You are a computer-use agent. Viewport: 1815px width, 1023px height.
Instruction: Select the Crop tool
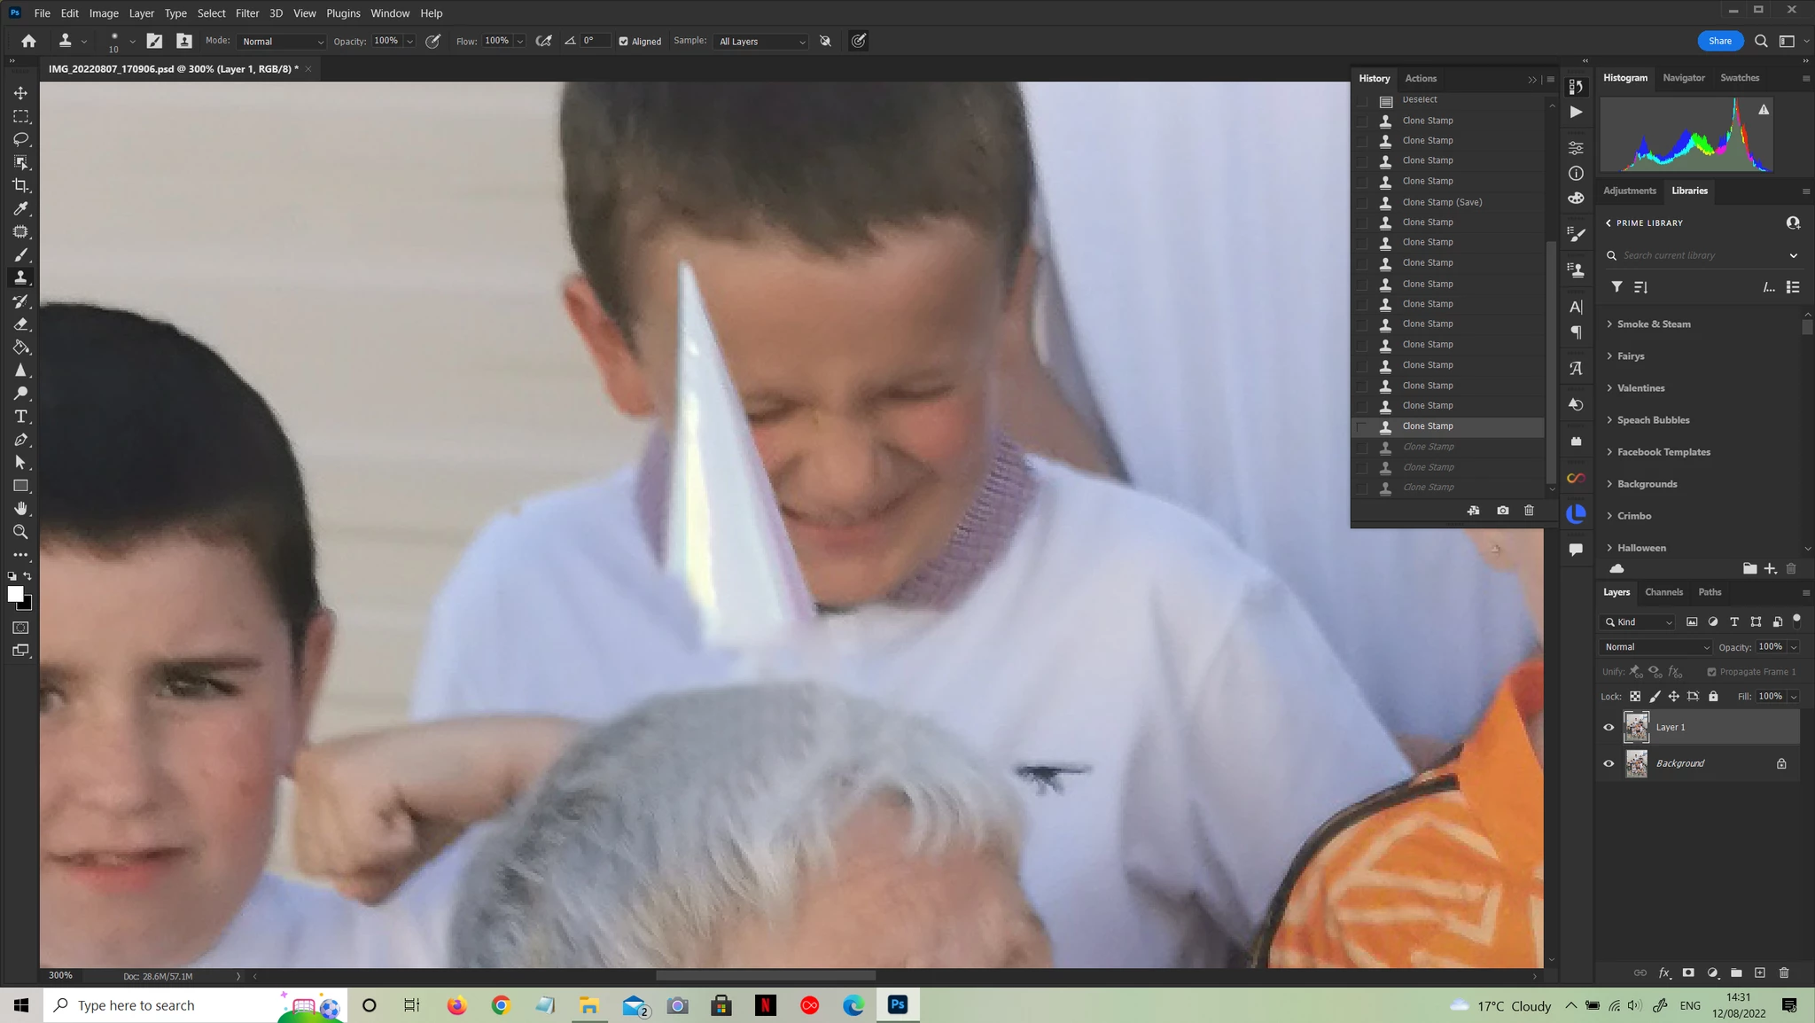20,185
